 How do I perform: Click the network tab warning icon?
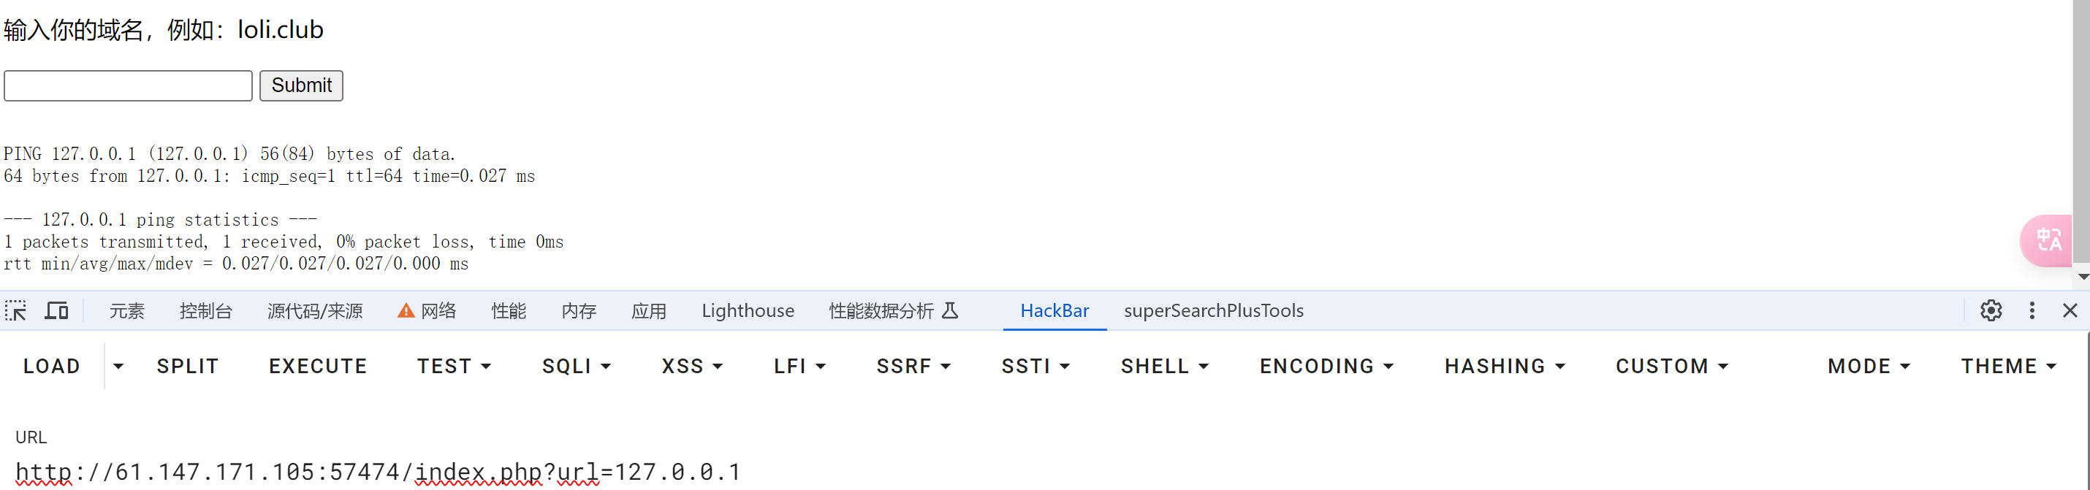pyautogui.click(x=406, y=310)
